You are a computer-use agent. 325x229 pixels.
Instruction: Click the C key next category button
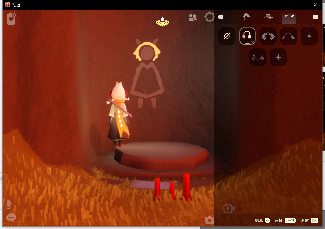(x=315, y=17)
